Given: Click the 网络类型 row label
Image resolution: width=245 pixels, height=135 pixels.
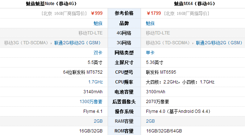Looking at the screenshot, I should (x=124, y=53).
